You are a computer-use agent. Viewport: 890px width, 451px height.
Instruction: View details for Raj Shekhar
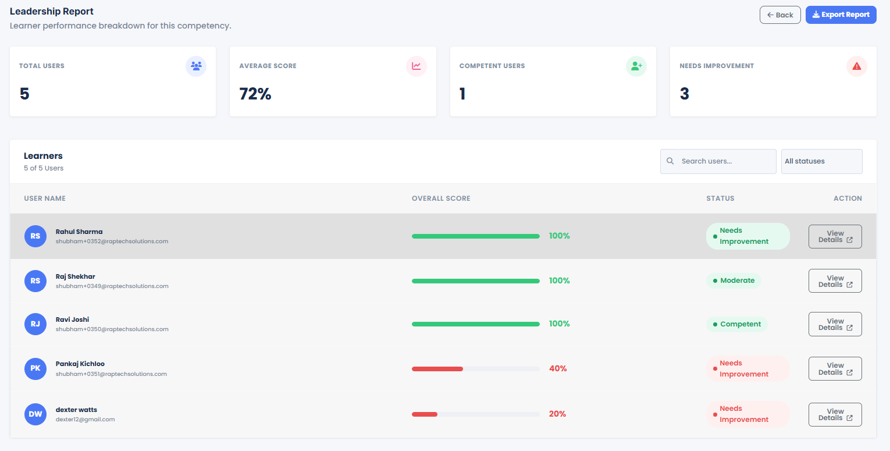click(835, 281)
